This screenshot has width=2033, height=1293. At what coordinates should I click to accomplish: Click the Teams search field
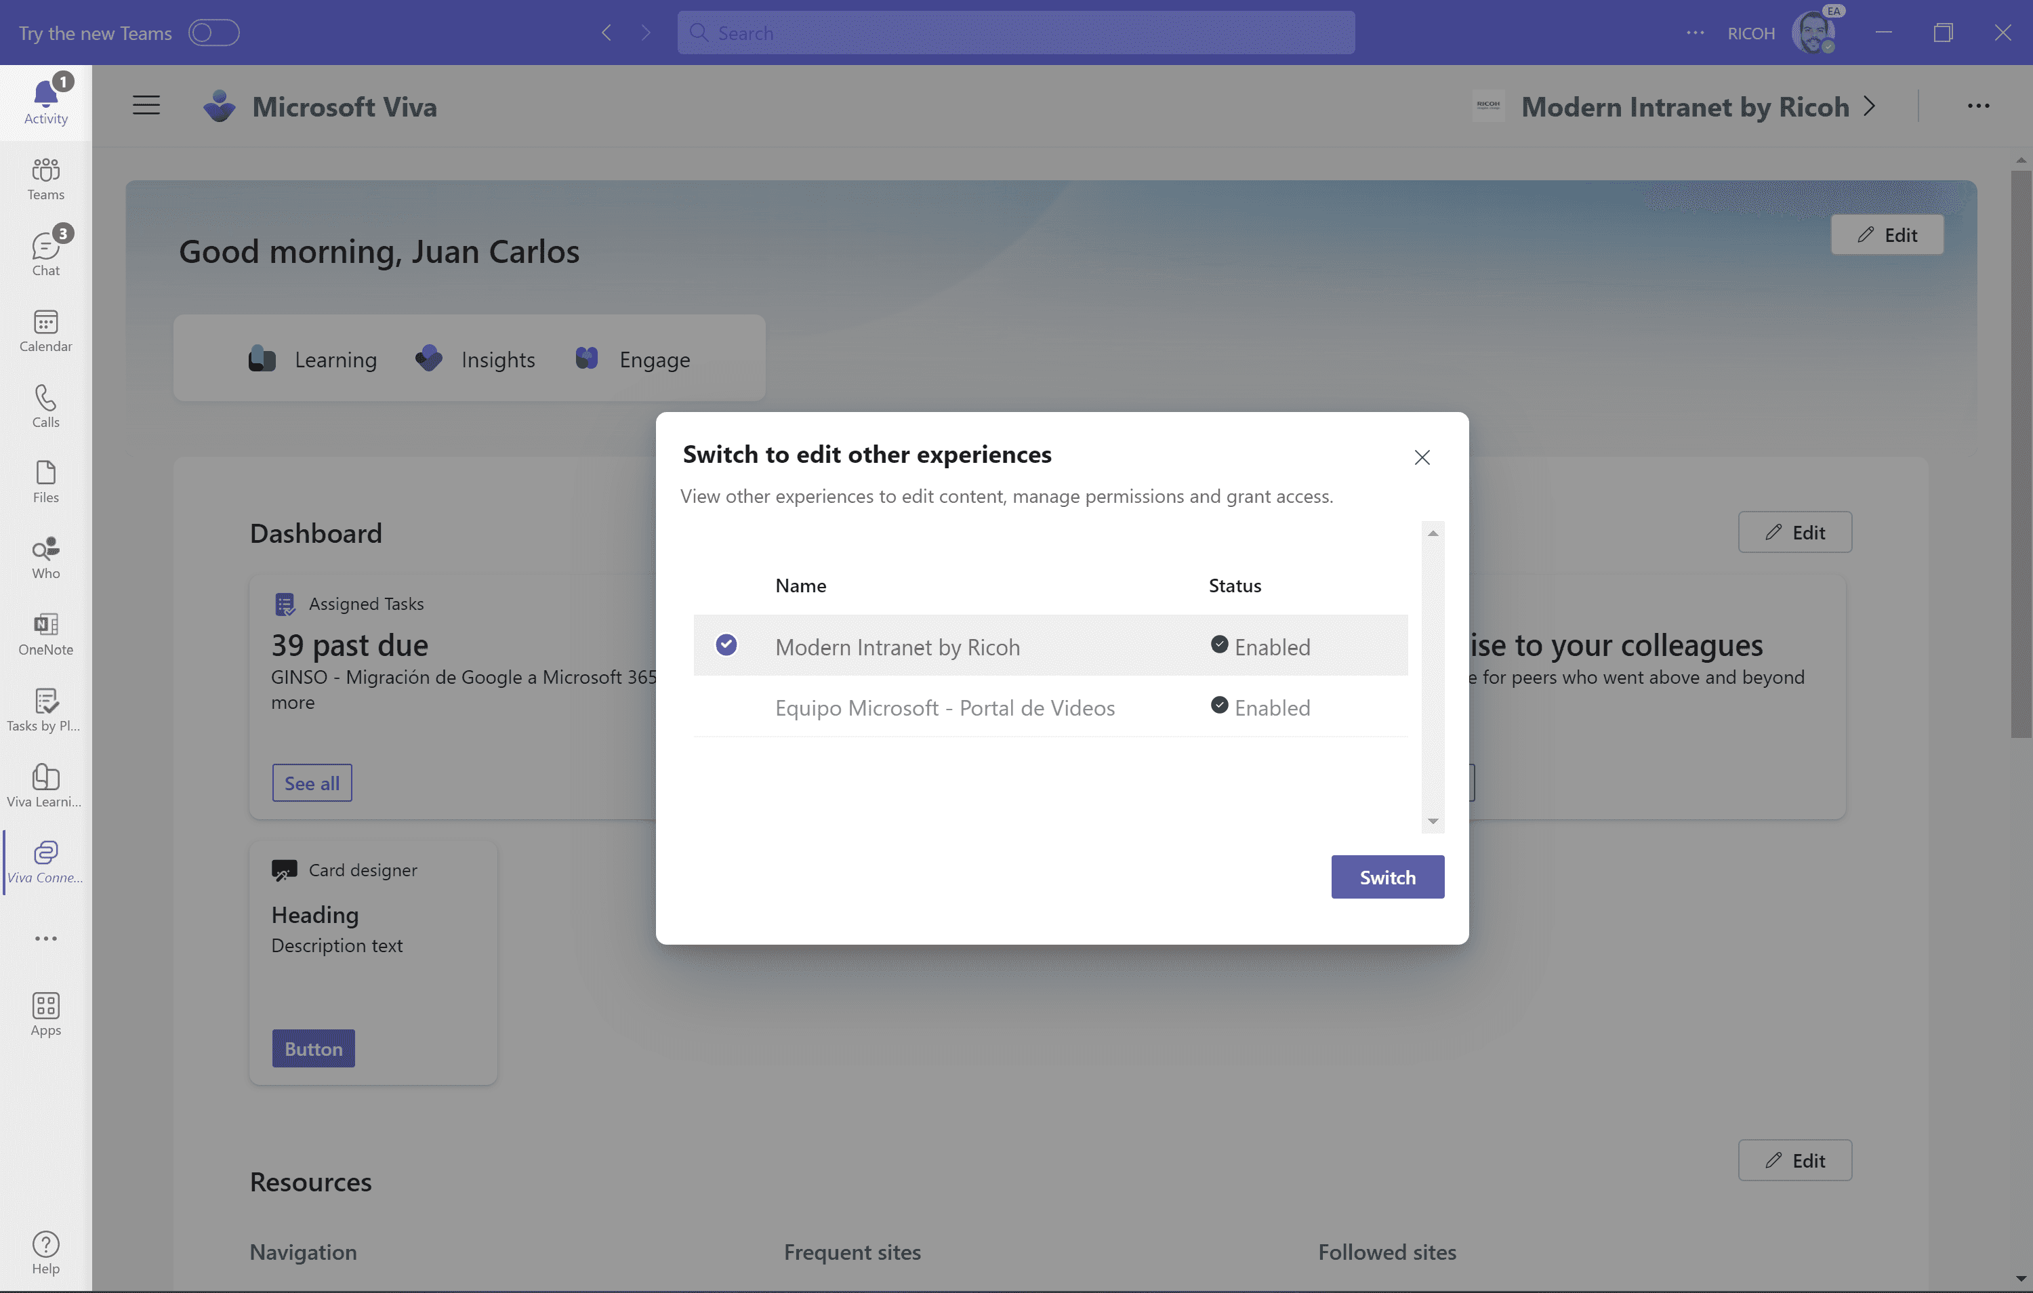(x=1015, y=33)
